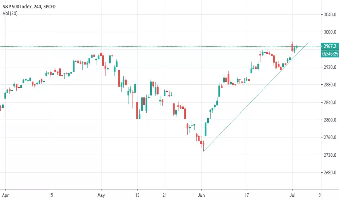Click the 2967.2 current price label
The height and width of the screenshot is (200, 339).
pos(330,46)
